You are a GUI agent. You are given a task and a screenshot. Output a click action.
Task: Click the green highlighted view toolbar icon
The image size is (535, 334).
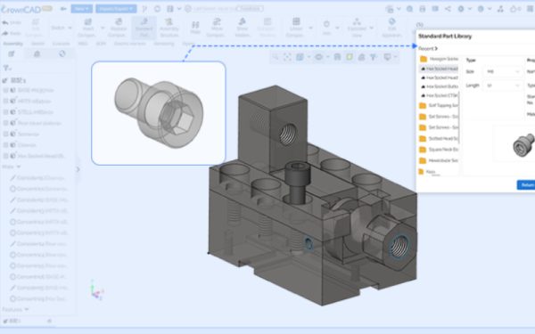tap(350, 57)
